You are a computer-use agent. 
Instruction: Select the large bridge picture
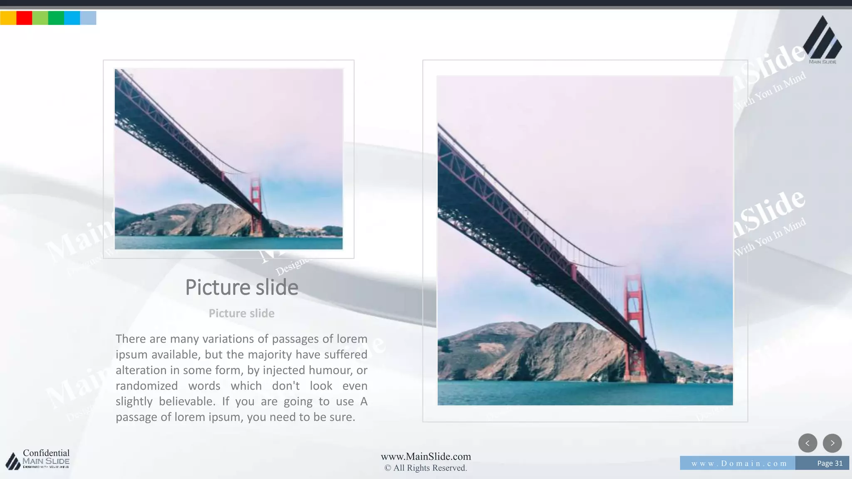click(x=585, y=240)
